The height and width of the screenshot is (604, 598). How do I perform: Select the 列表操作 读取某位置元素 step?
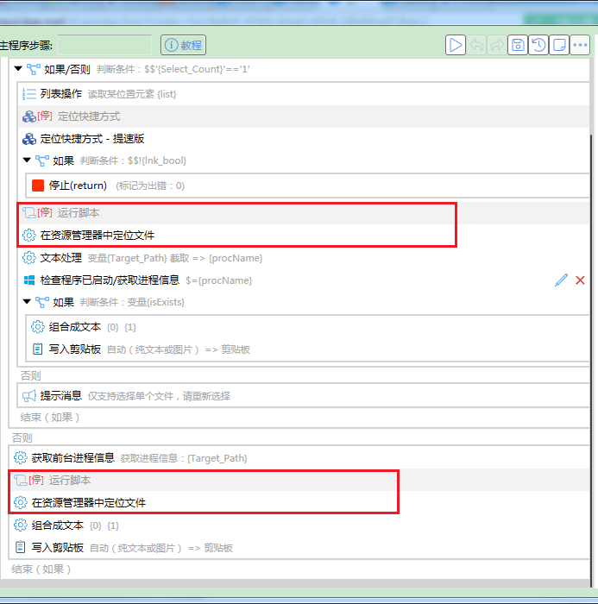coord(305,93)
